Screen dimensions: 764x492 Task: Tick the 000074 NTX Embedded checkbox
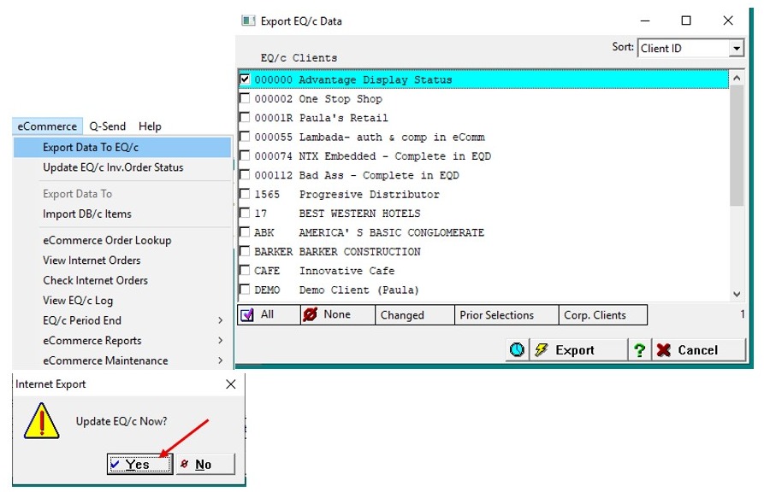click(245, 155)
